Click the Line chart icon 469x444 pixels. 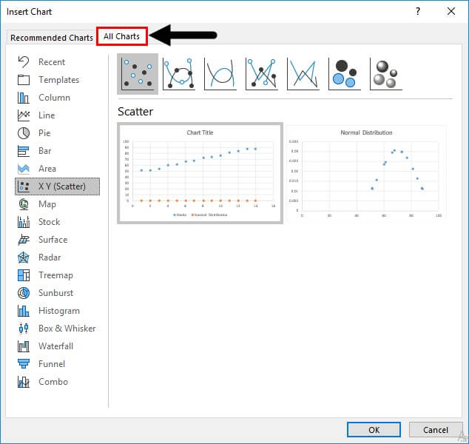click(24, 115)
